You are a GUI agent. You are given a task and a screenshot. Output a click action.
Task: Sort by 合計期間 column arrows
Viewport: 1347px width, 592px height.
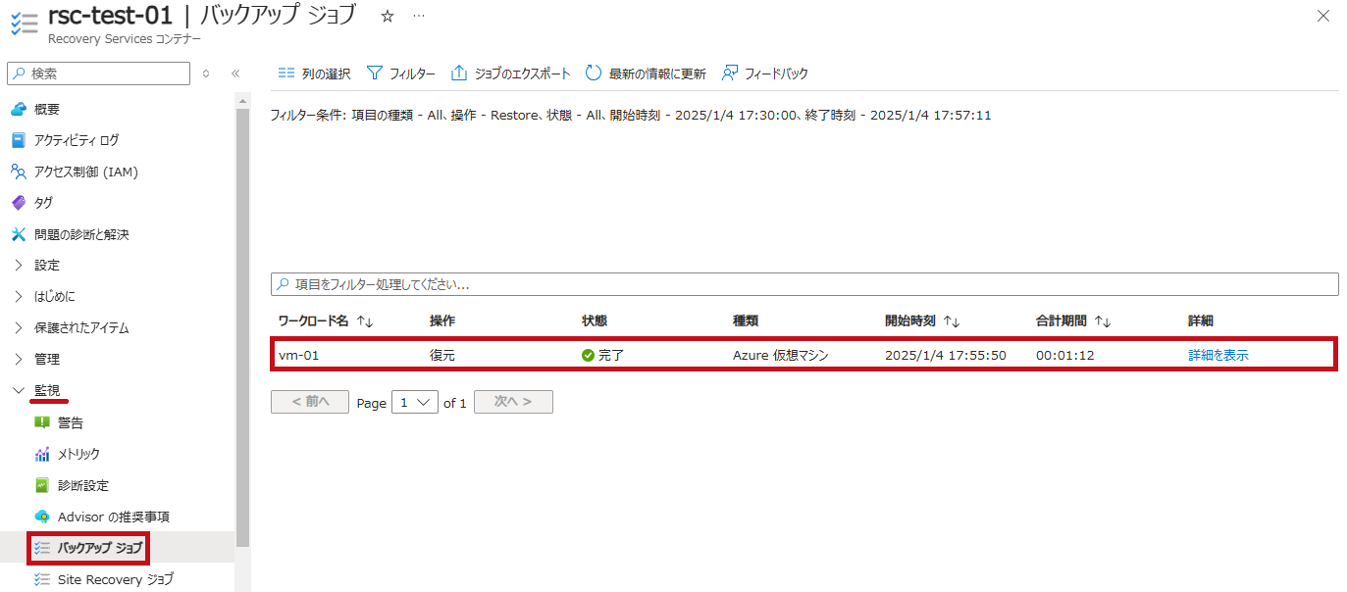1103,321
